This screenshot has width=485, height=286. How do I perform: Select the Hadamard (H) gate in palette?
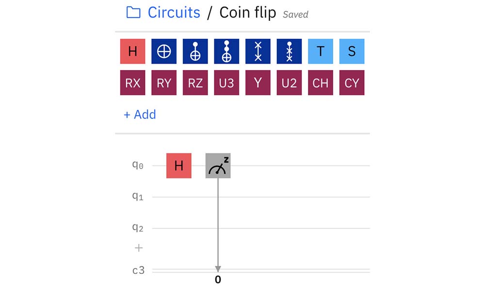tap(132, 51)
